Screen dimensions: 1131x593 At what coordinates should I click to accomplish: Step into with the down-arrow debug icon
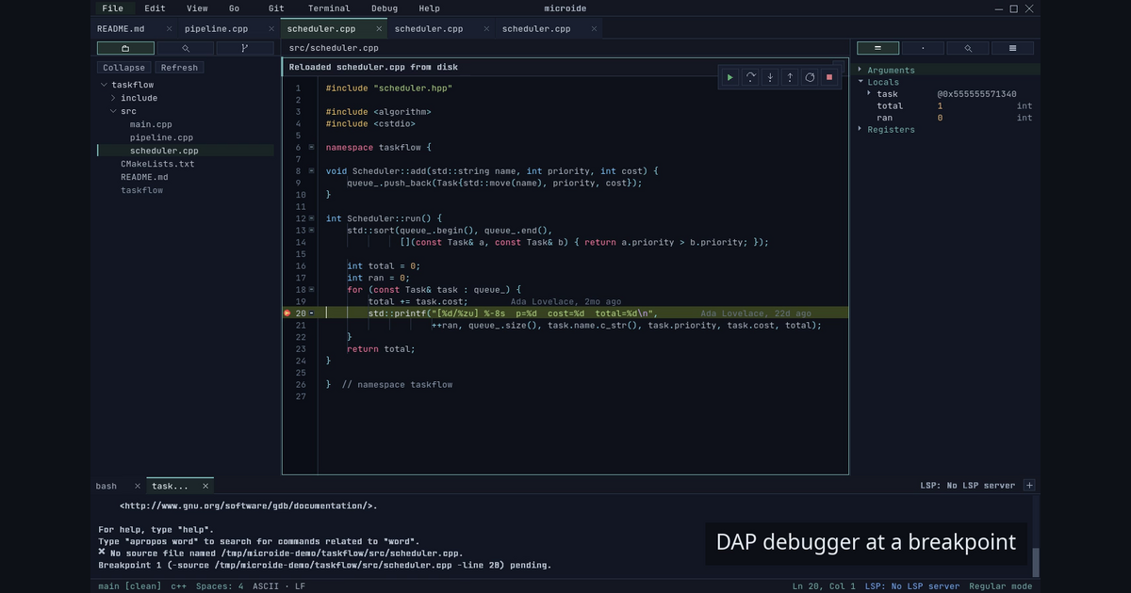pyautogui.click(x=770, y=77)
